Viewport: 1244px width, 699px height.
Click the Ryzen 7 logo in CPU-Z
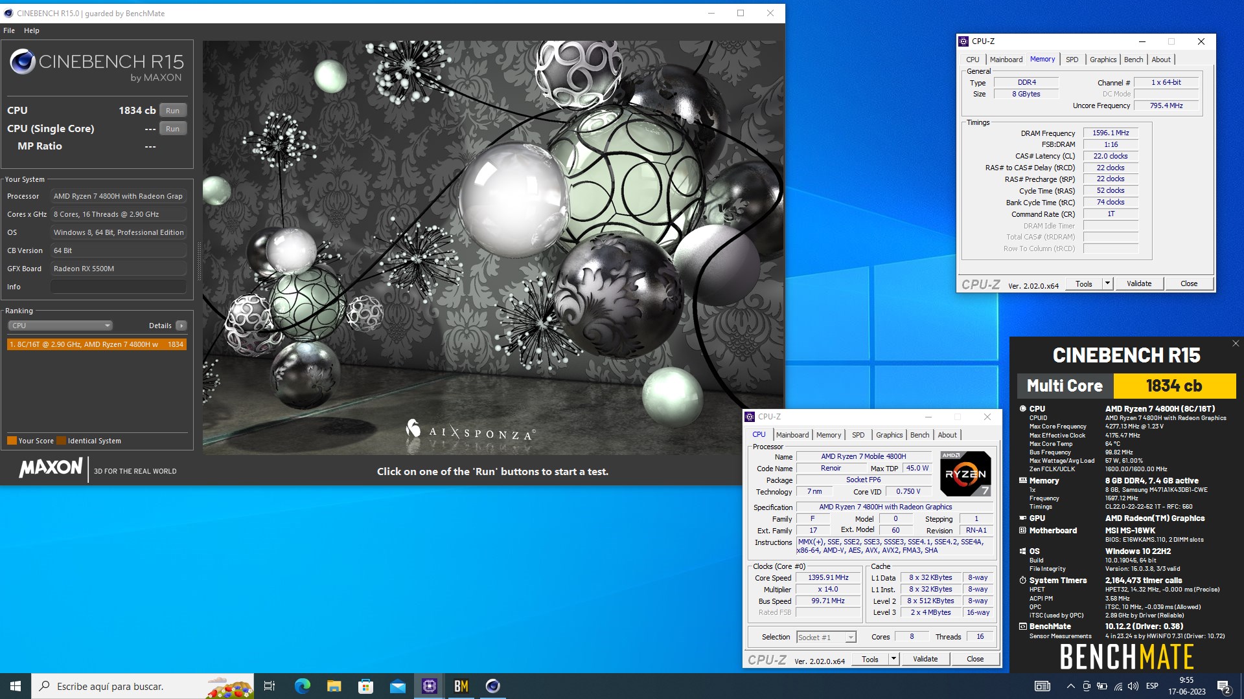click(x=965, y=474)
